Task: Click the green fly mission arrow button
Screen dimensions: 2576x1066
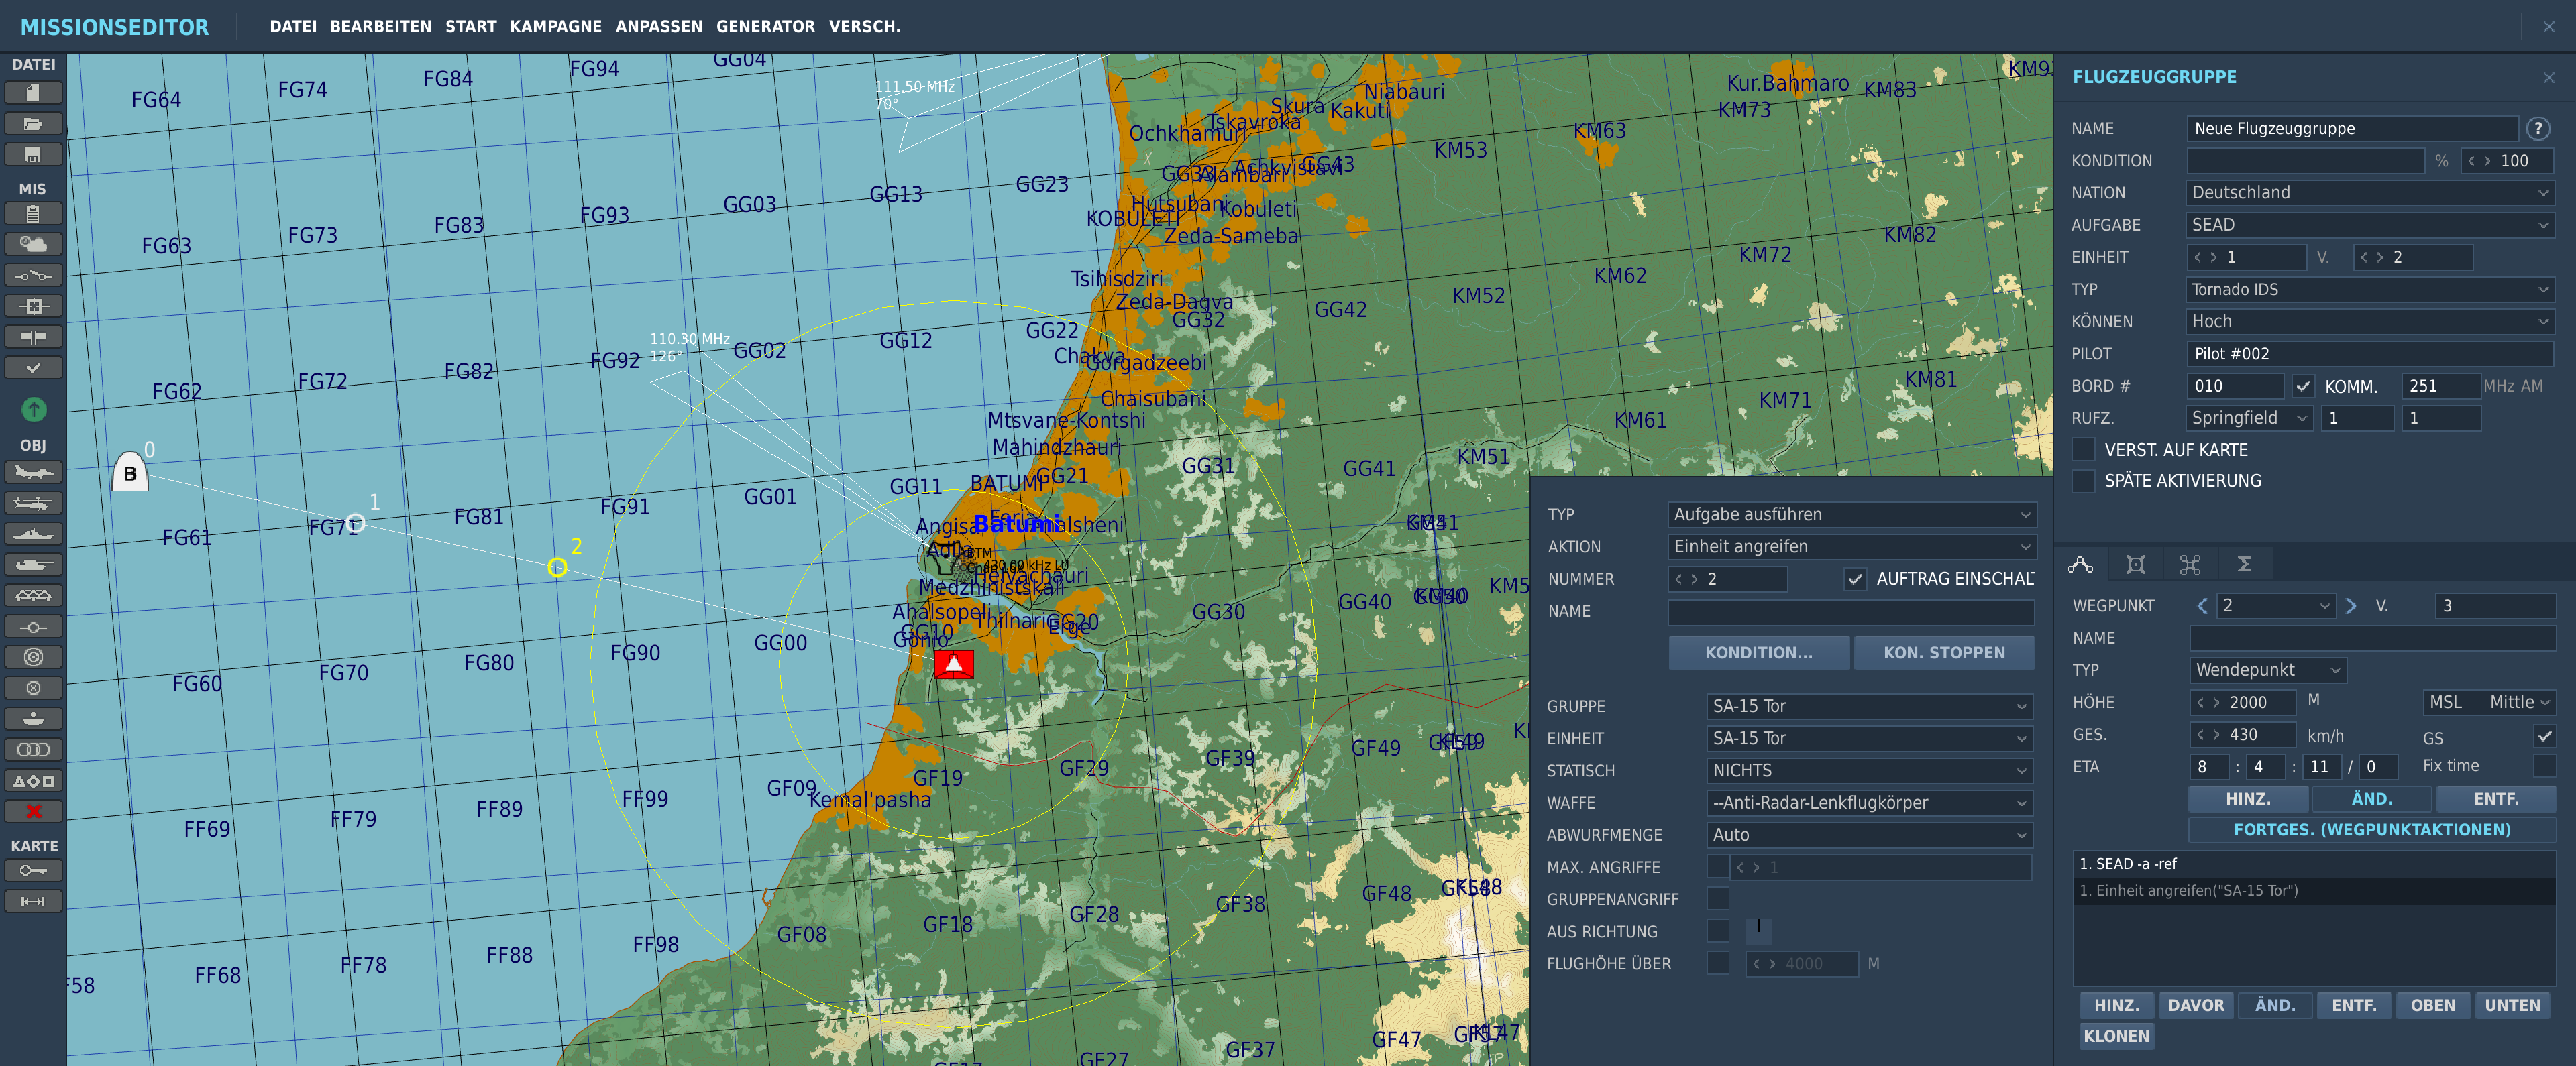Action: pos(33,410)
